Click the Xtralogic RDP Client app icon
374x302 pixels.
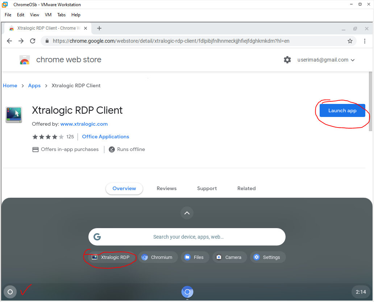coord(14,115)
